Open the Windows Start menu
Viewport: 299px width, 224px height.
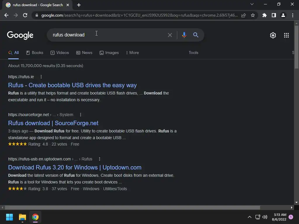[x=9, y=217]
